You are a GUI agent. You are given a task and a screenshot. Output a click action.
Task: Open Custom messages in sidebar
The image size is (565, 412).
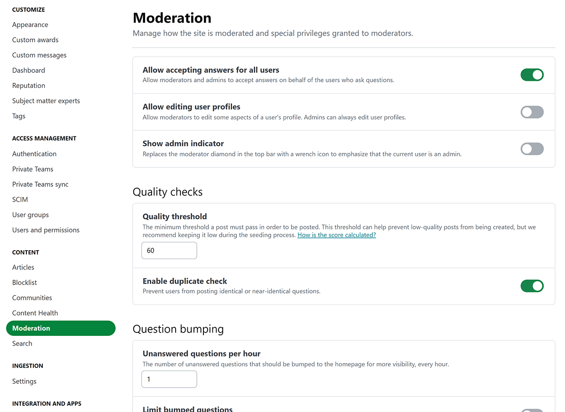pyautogui.click(x=40, y=55)
